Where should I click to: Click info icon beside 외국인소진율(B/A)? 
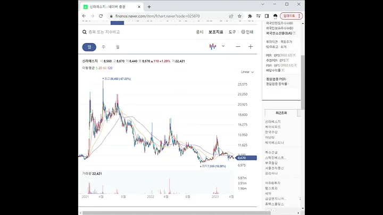(x=294, y=33)
